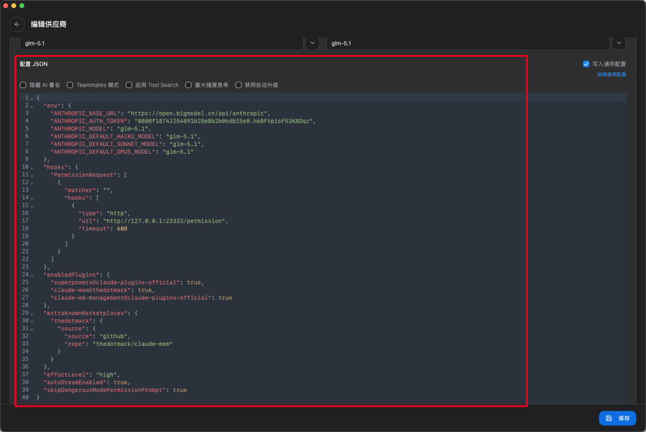Click the back arrow button

tap(17, 25)
